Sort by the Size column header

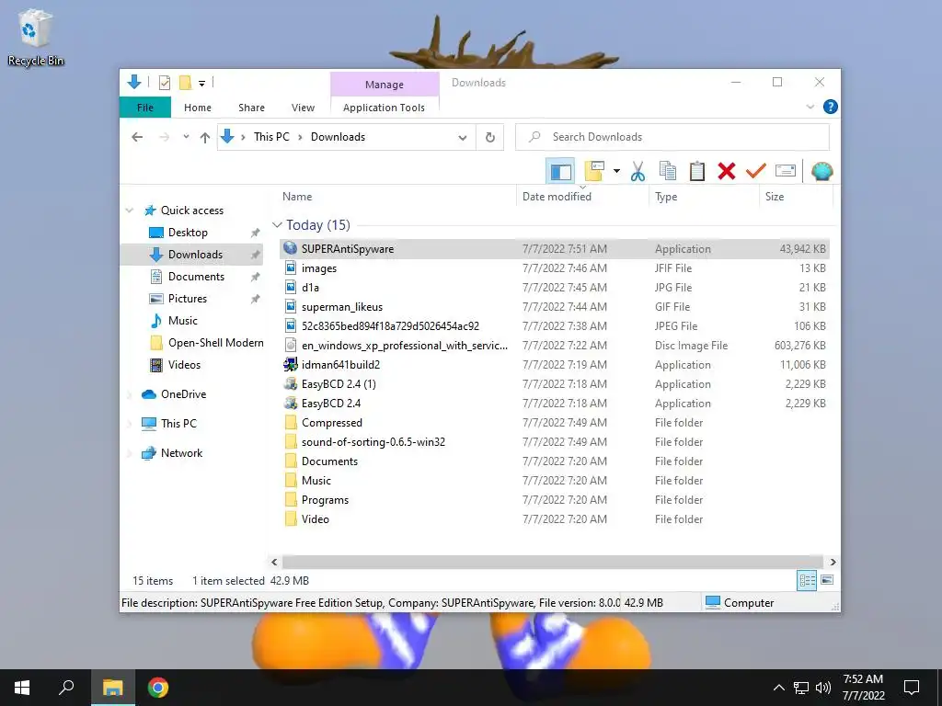click(x=796, y=197)
